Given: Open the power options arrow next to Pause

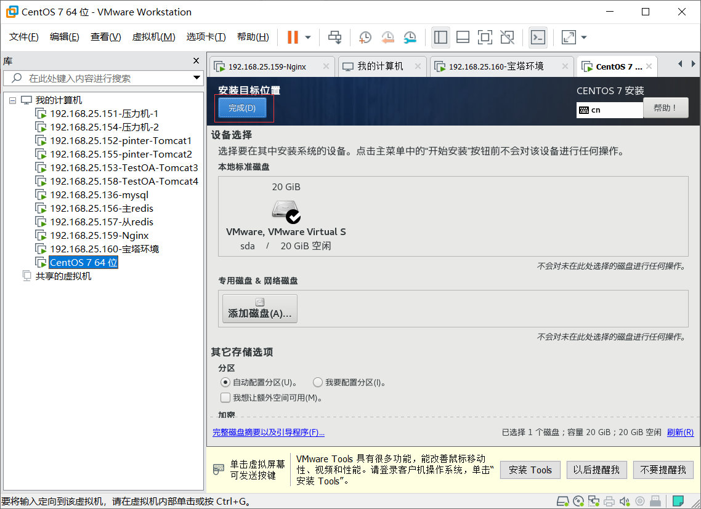Looking at the screenshot, I should pos(308,38).
